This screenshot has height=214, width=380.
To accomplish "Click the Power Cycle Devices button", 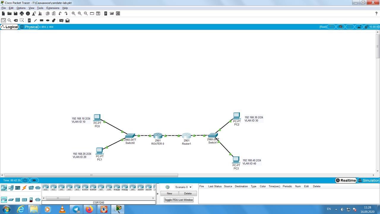I will tap(25, 180).
